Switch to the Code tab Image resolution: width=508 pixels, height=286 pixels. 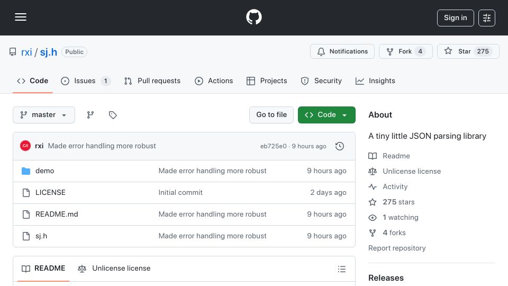[x=32, y=81]
